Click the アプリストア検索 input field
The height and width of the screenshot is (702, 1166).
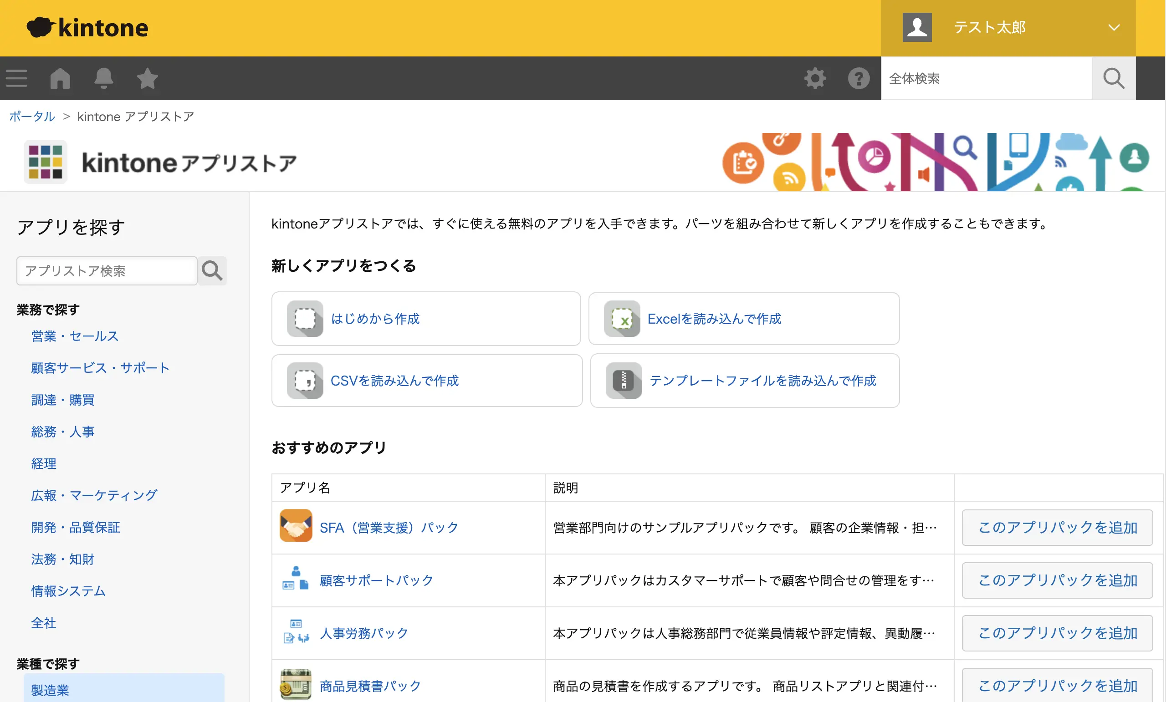(x=107, y=270)
